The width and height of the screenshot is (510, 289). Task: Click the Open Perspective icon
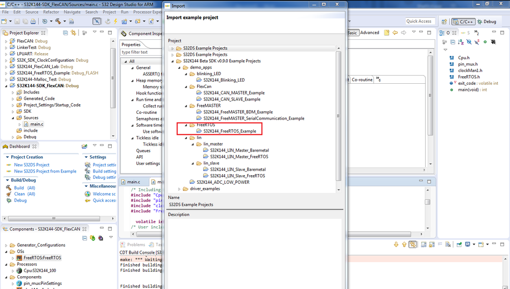(444, 21)
